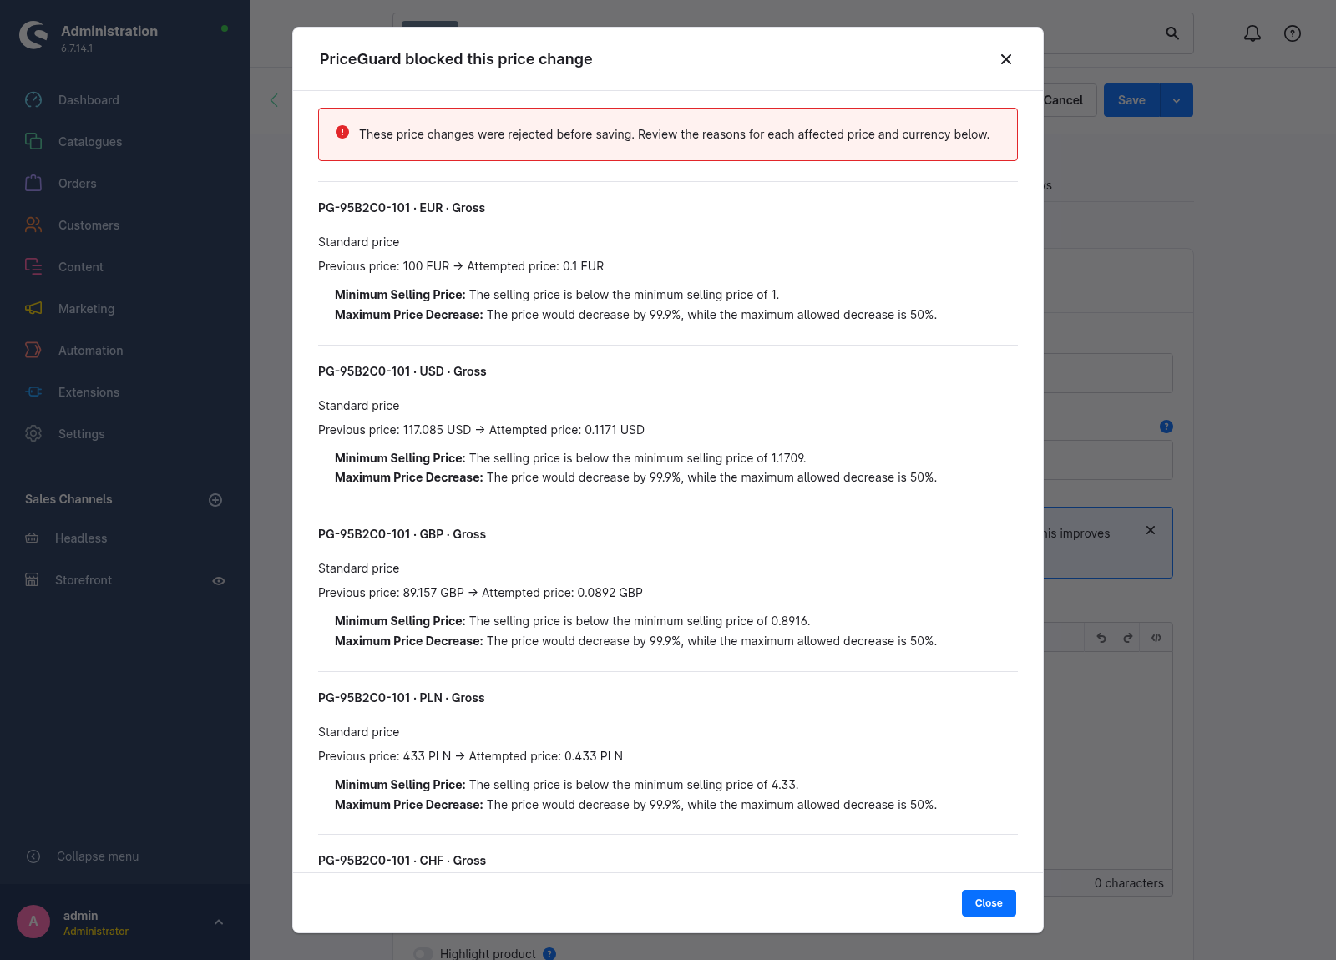
Task: Dismiss the info banner behind the dialog
Action: click(1151, 530)
